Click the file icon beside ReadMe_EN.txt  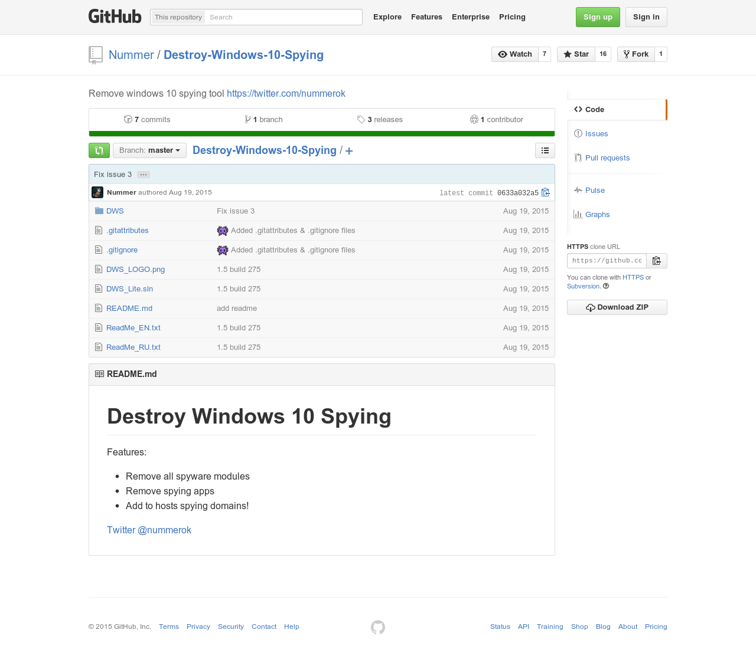click(99, 328)
